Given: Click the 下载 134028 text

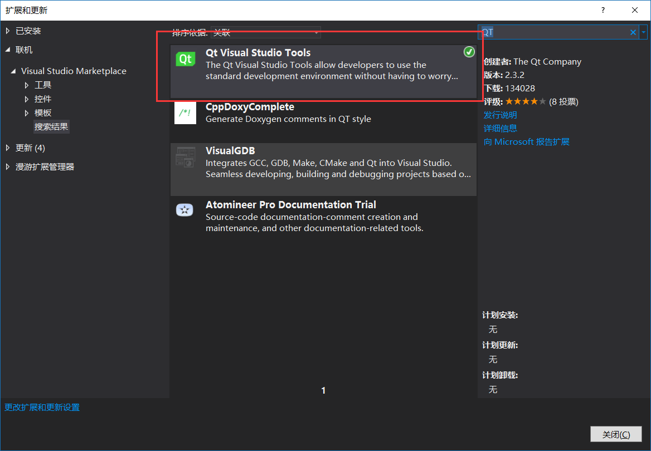Looking at the screenshot, I should pyautogui.click(x=509, y=89).
